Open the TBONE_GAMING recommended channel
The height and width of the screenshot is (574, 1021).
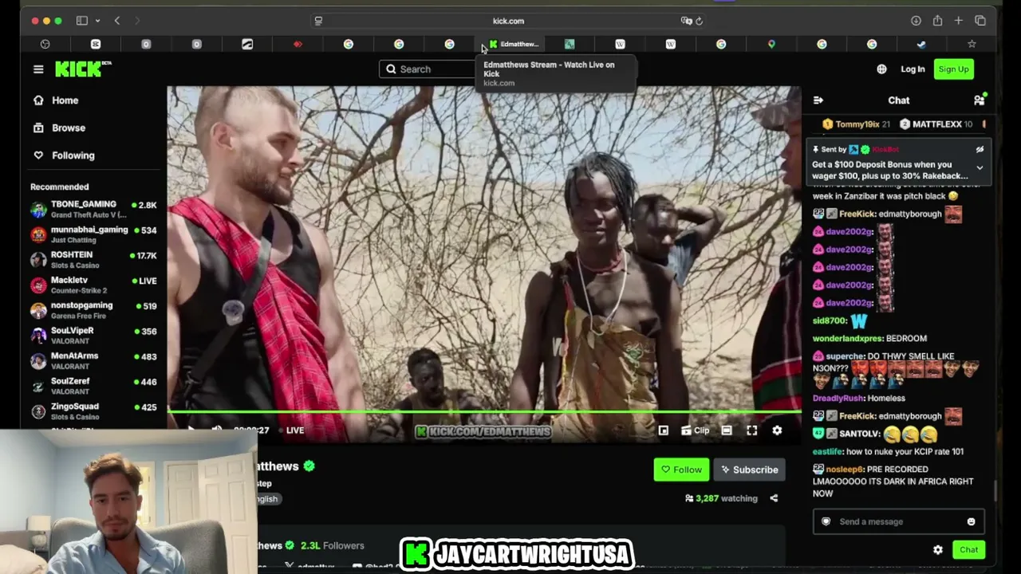coord(93,209)
